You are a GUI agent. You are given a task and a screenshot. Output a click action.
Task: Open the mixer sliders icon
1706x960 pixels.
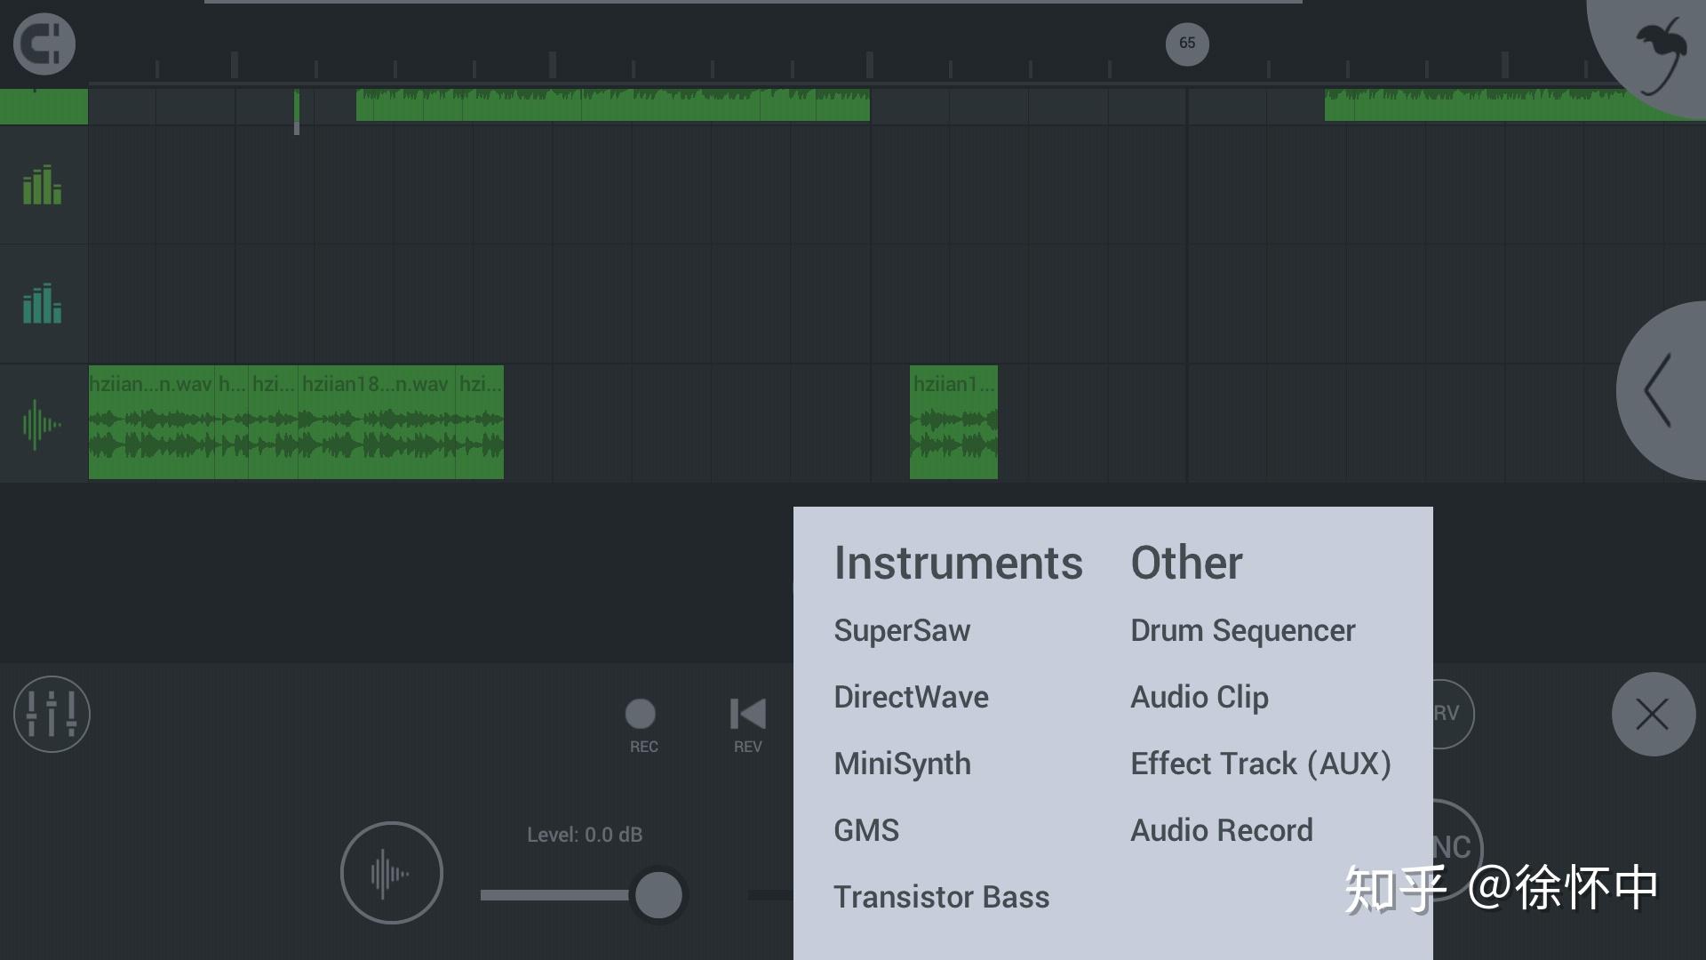[x=52, y=714]
